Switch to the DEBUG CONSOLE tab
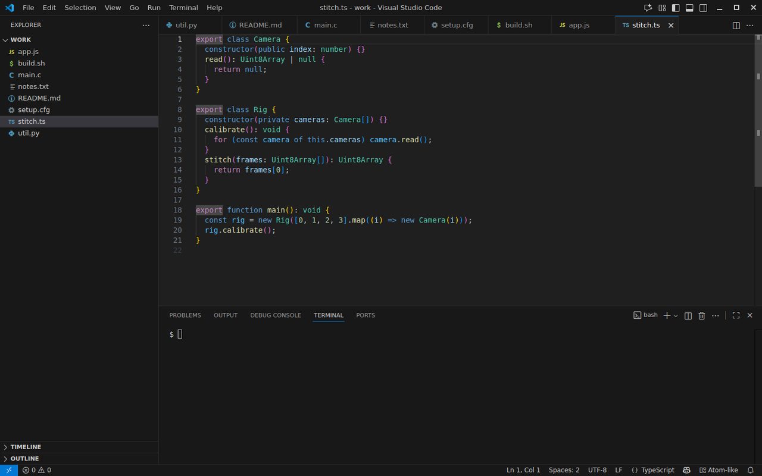This screenshot has width=762, height=476. click(276, 315)
